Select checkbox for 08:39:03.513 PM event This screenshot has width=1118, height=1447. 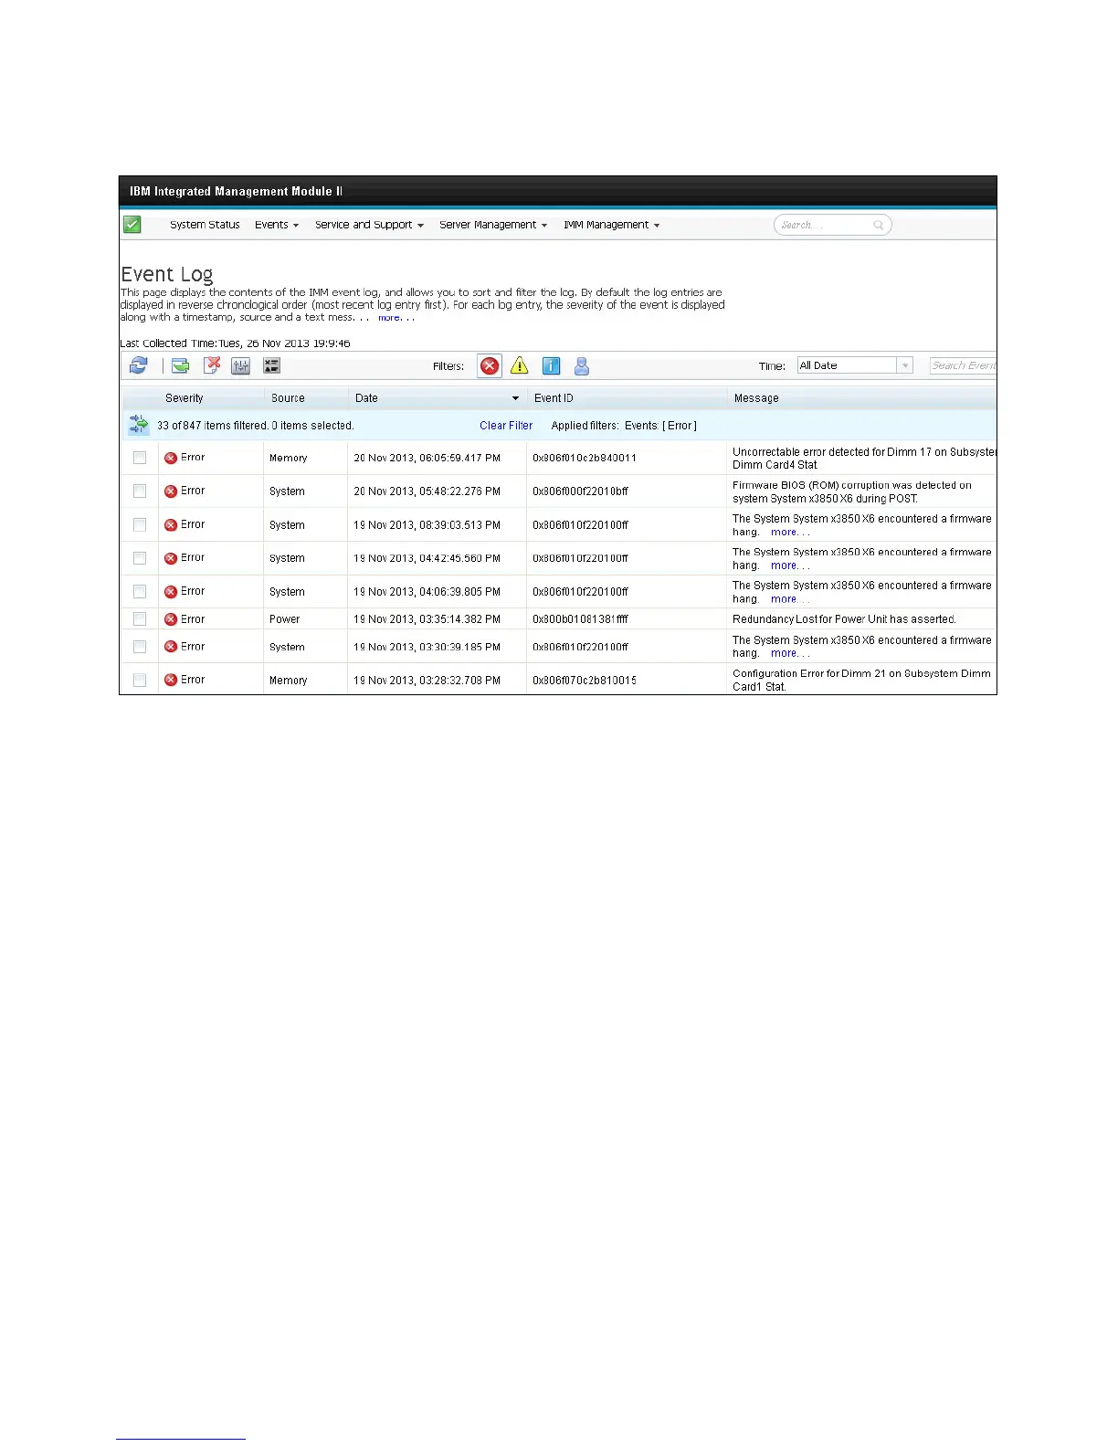(140, 524)
